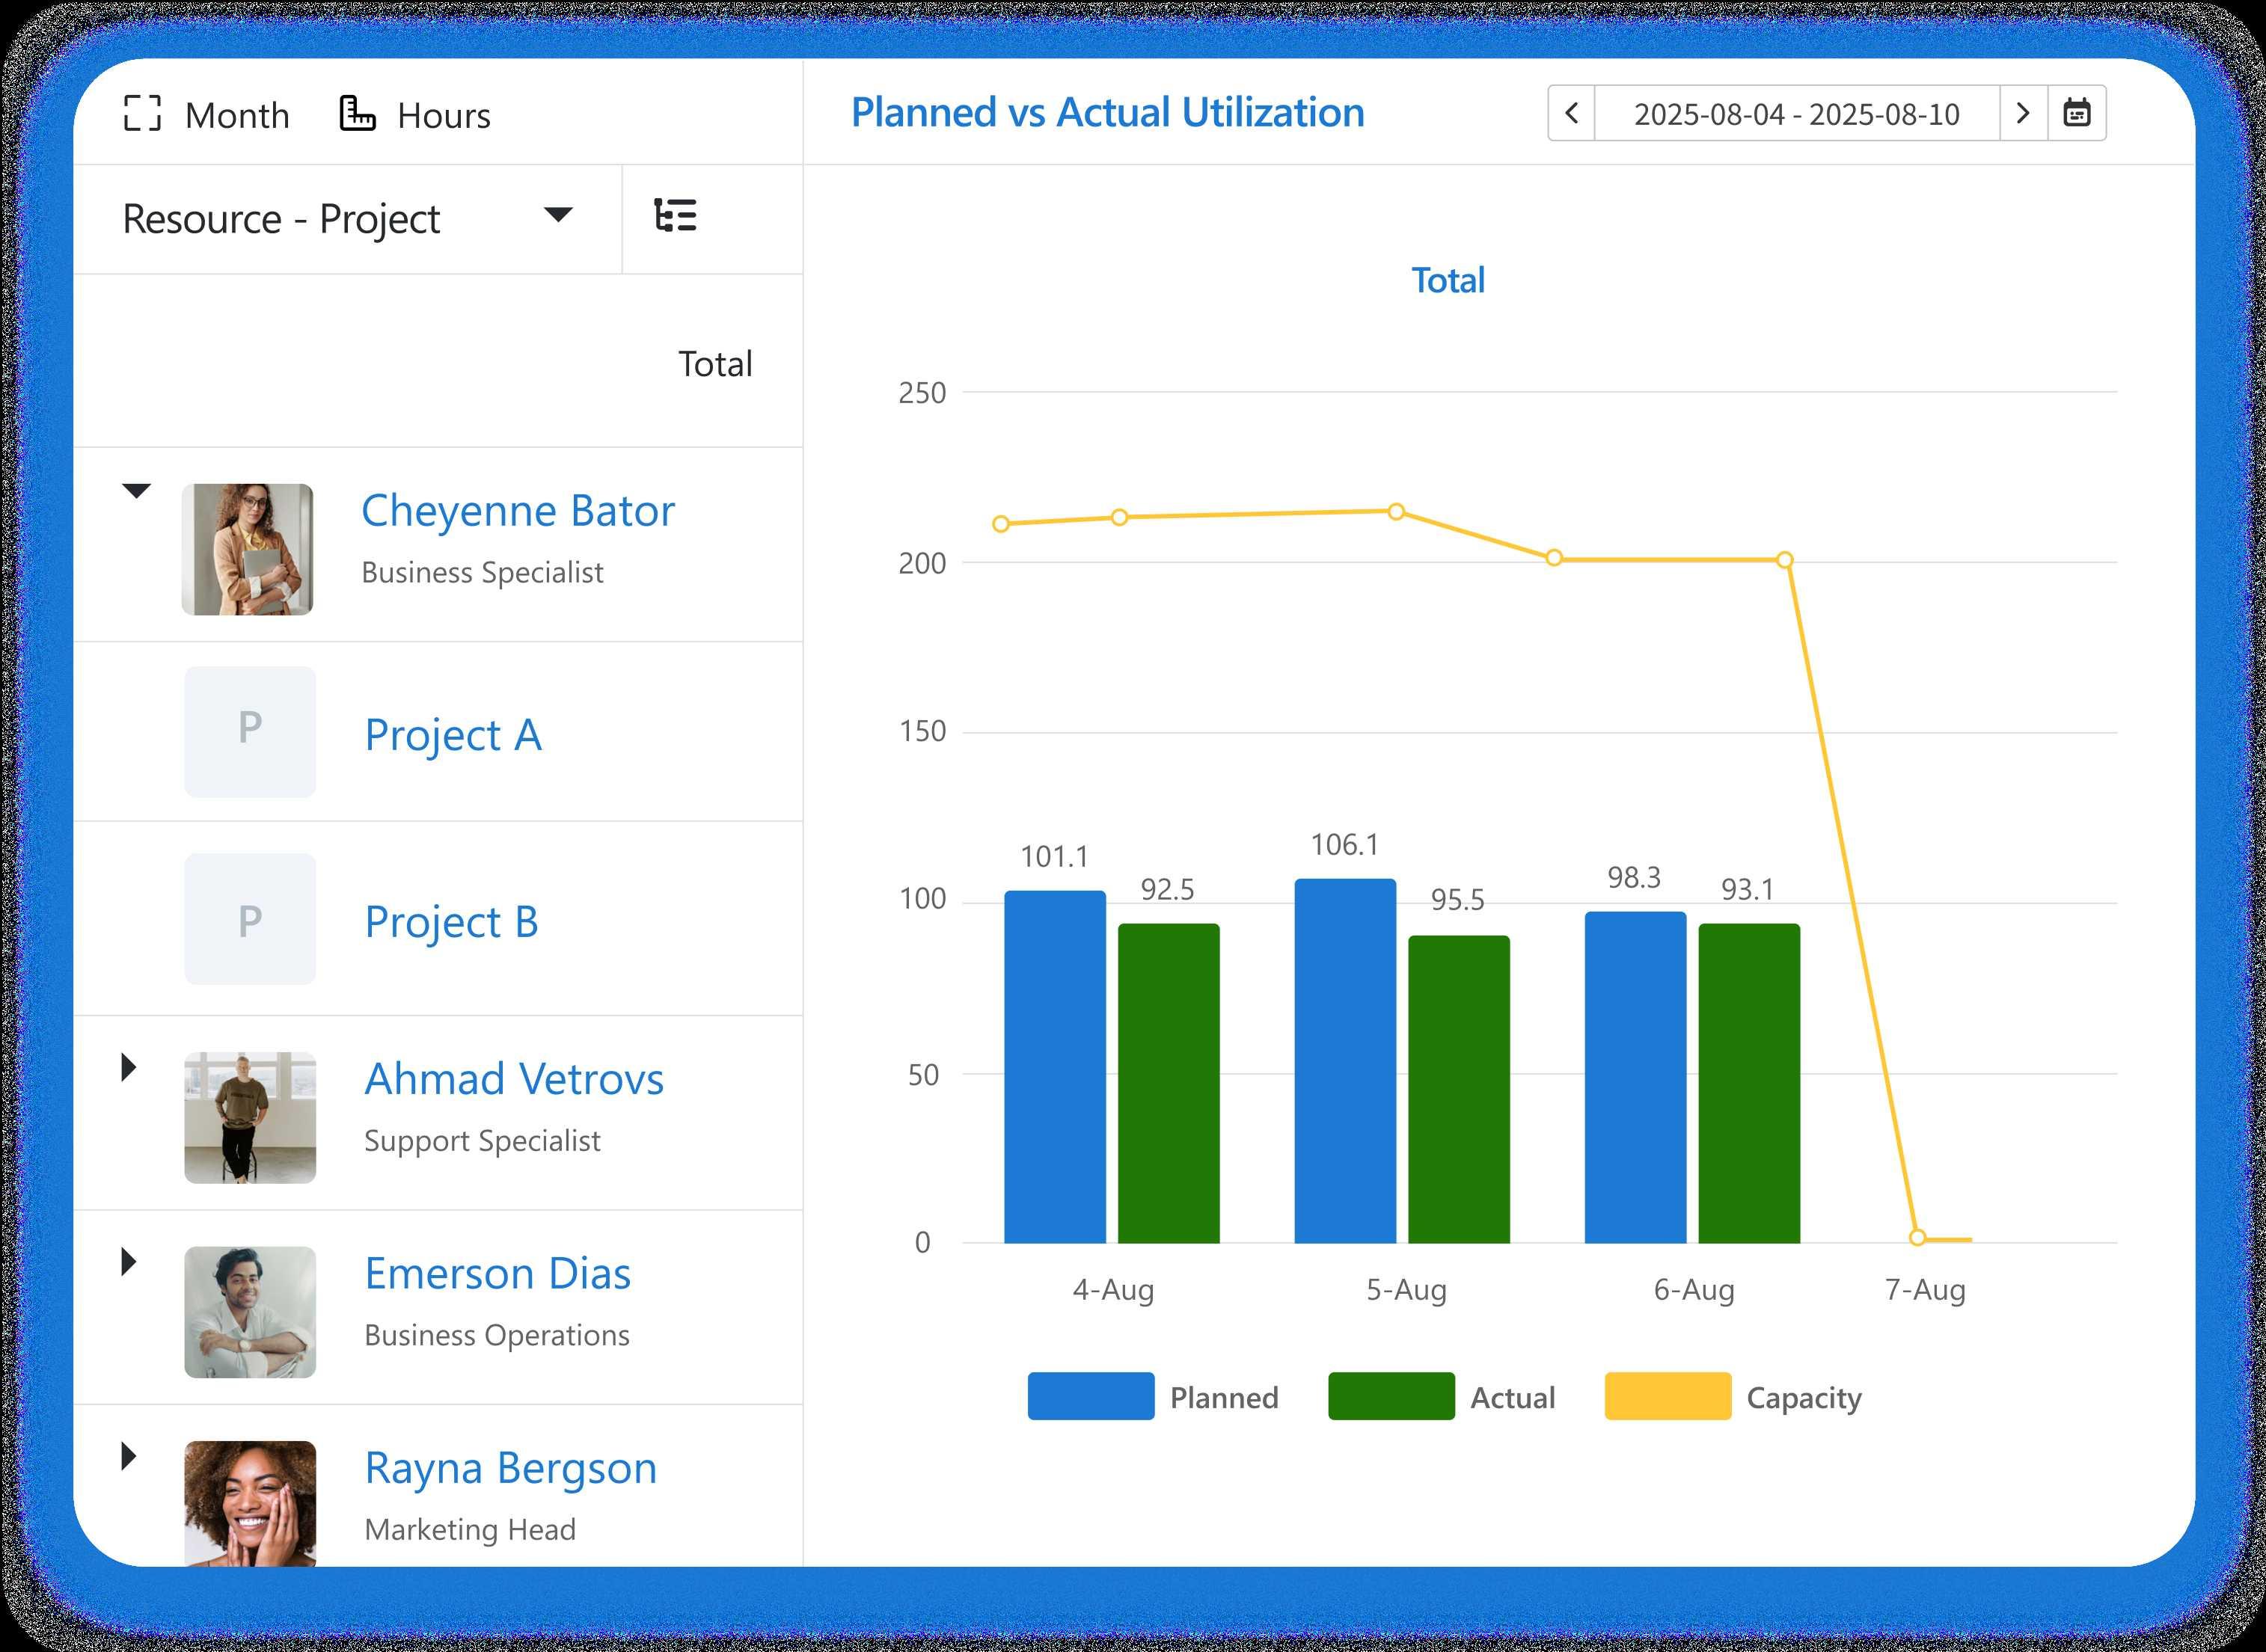Click Ahmad Vetrovs profile photo thumbnail
The width and height of the screenshot is (2266, 1652).
[250, 1117]
